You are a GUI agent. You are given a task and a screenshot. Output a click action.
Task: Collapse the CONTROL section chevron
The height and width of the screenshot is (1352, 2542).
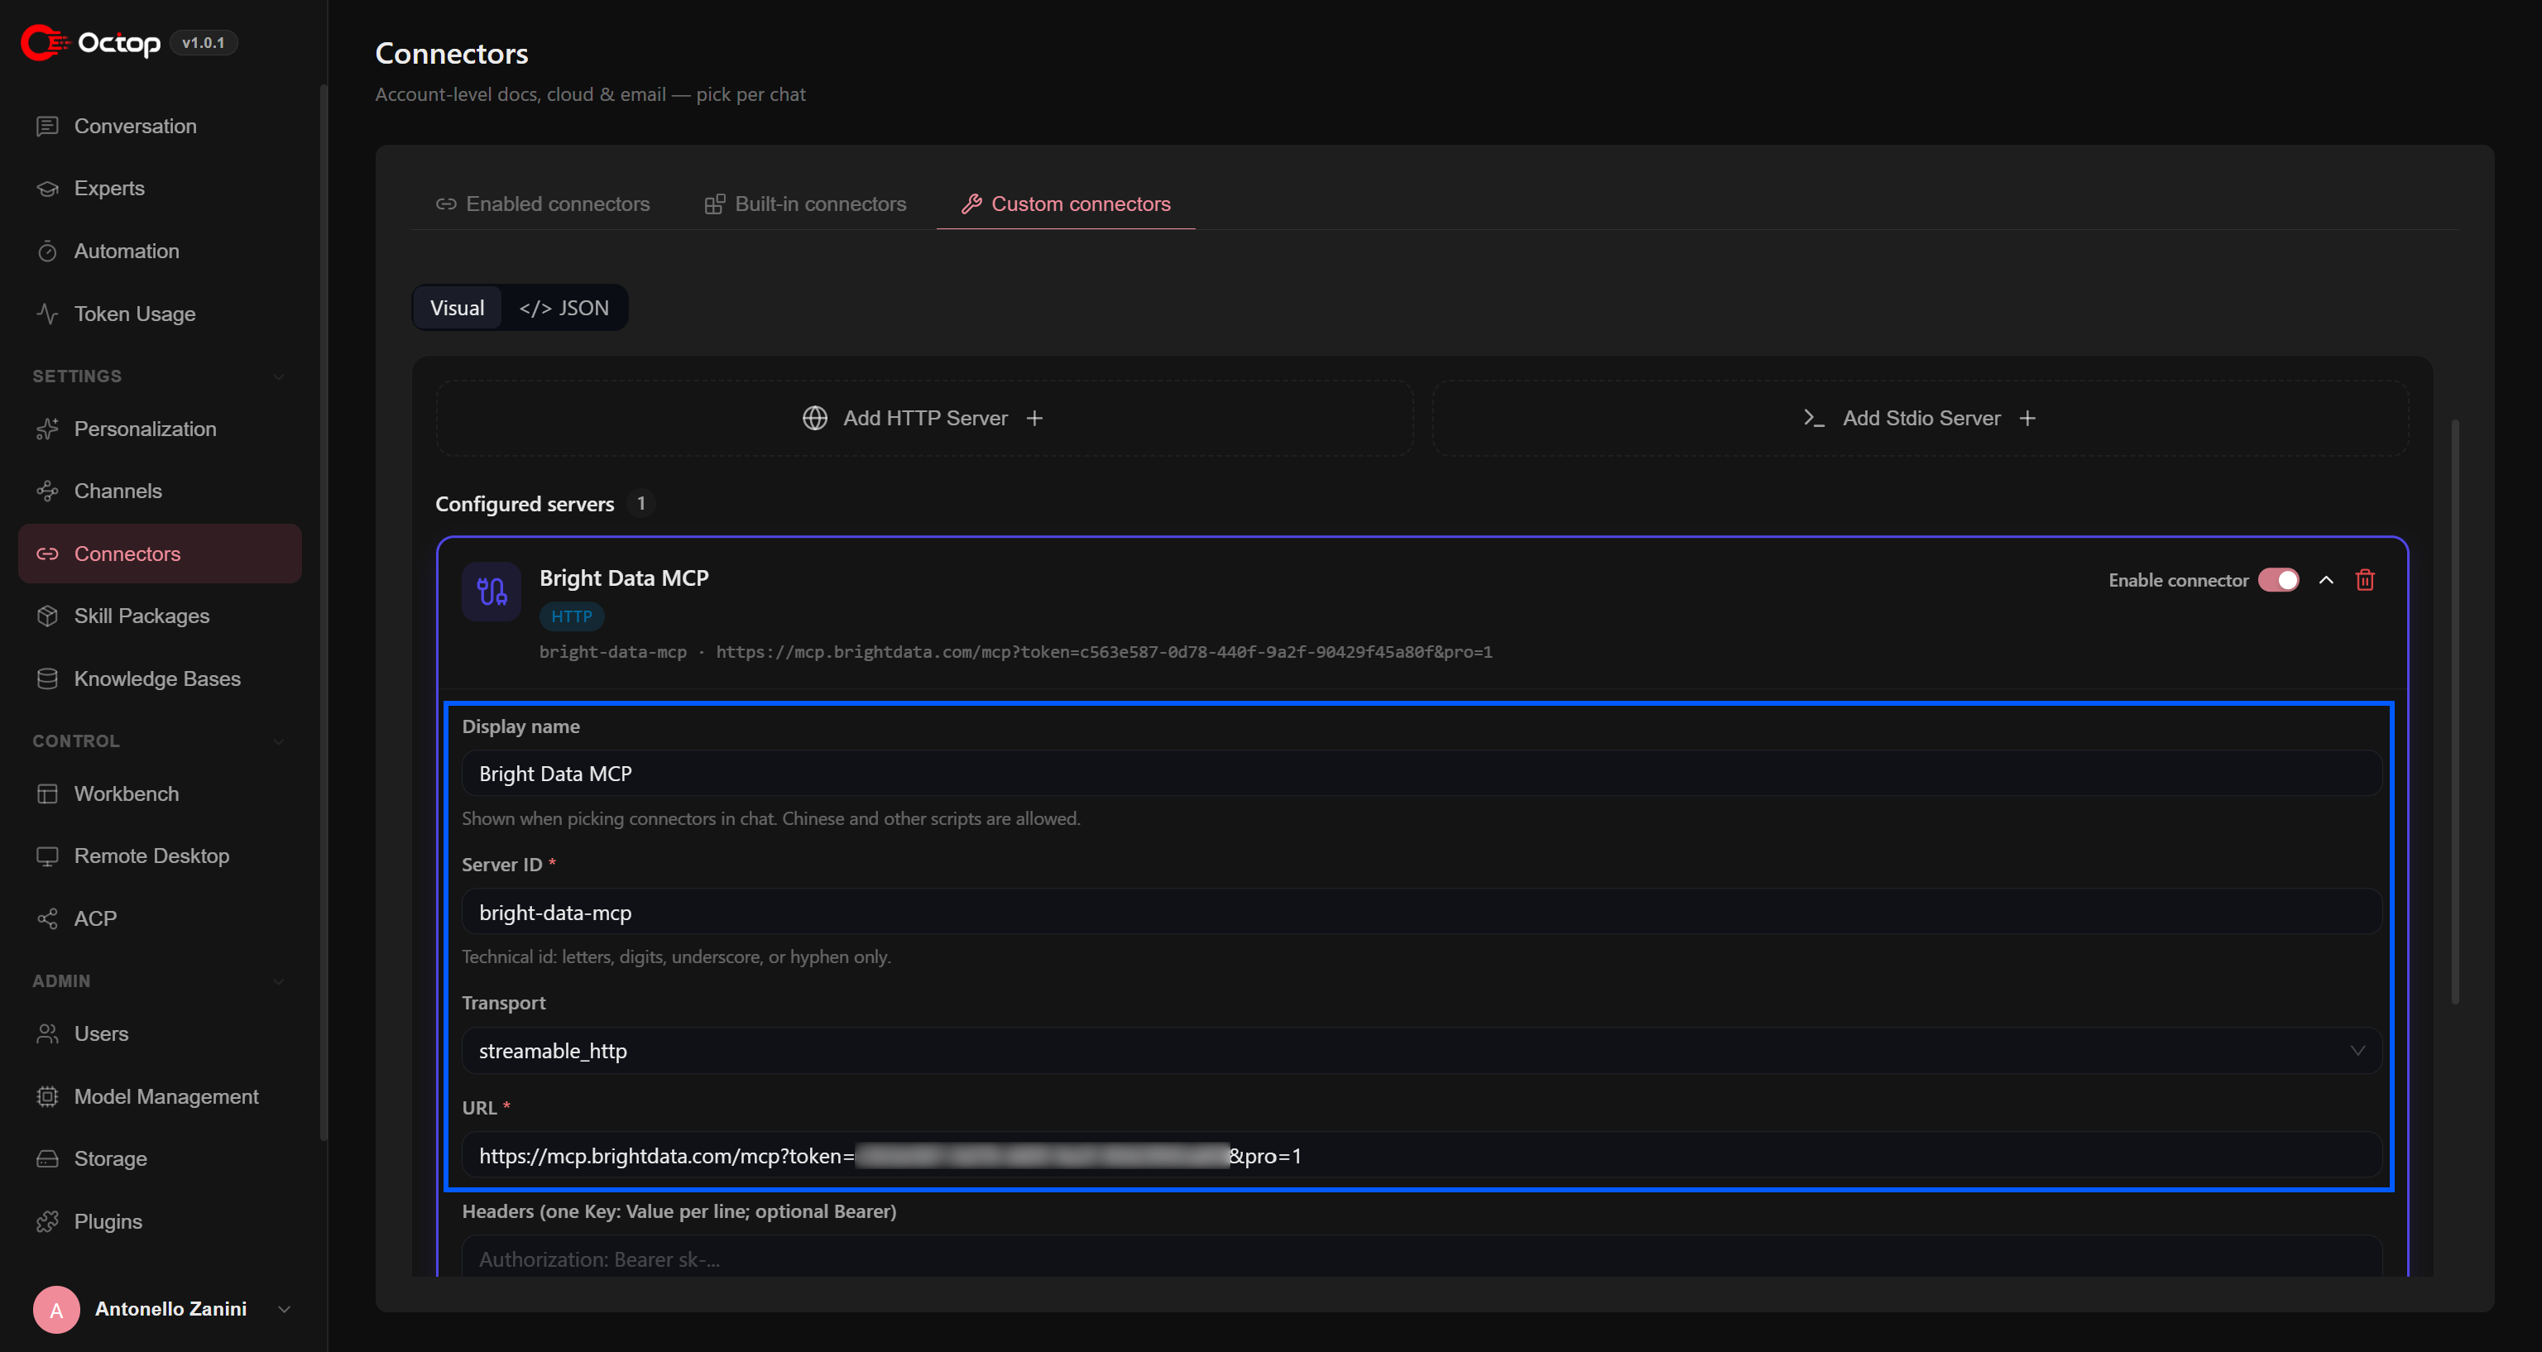pyautogui.click(x=278, y=742)
